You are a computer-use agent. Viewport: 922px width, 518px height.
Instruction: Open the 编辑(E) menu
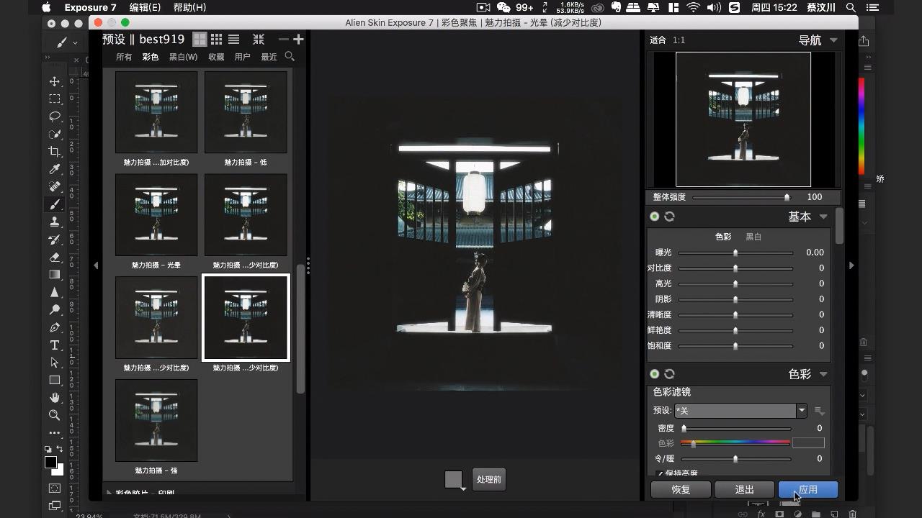145,7
